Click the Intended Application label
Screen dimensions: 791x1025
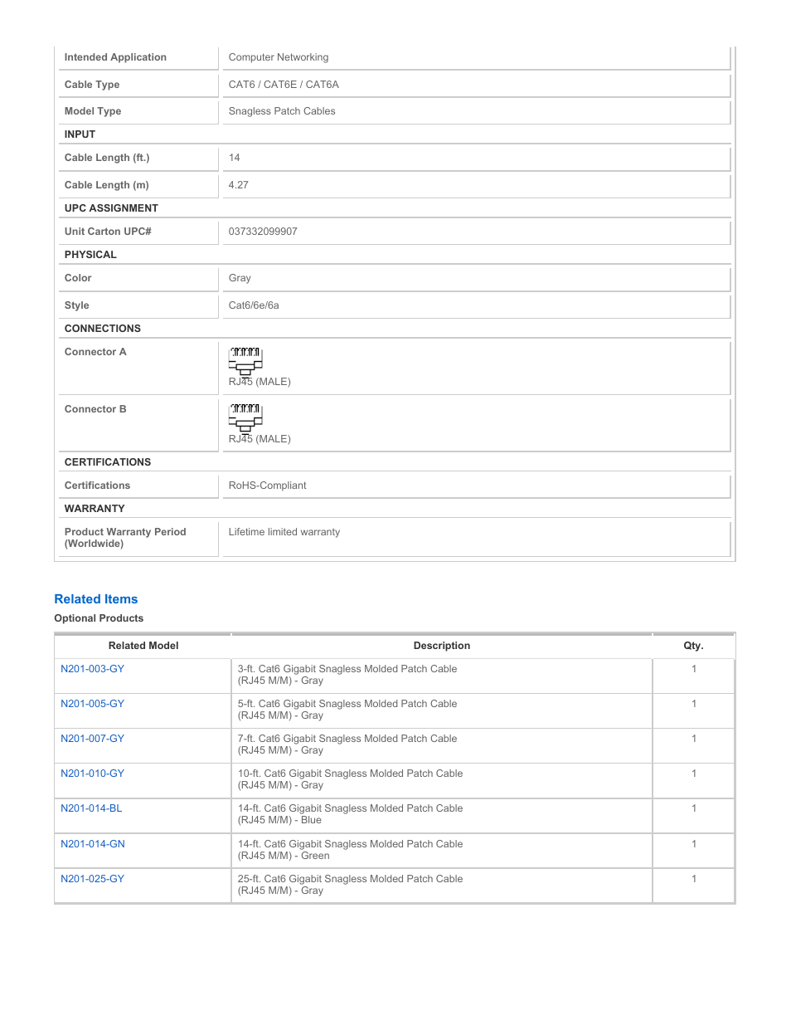pos(115,57)
